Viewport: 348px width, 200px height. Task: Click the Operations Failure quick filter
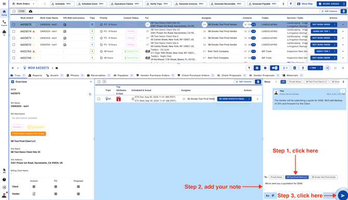(126, 4)
